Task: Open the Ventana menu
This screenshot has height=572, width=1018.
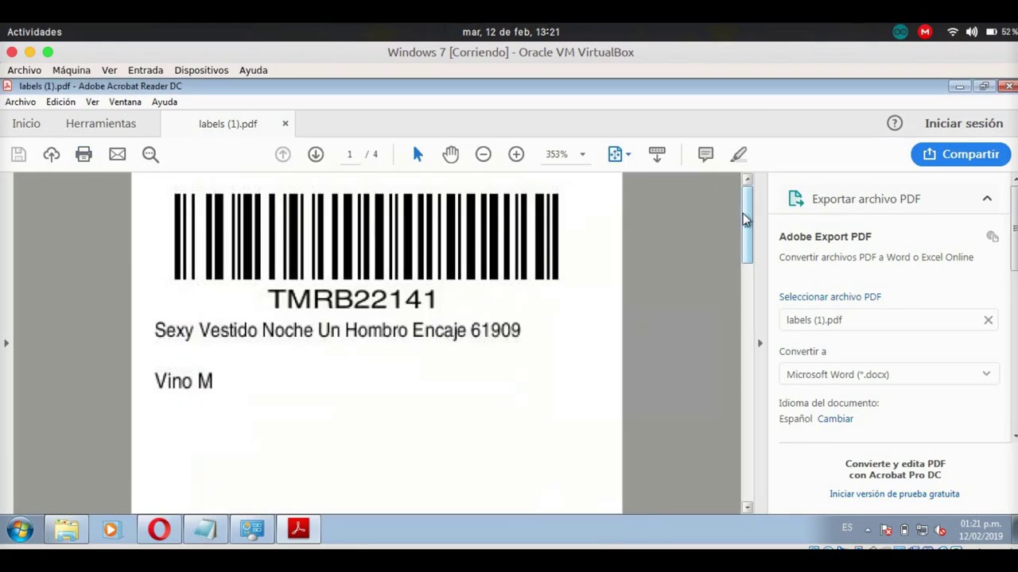Action: click(x=125, y=102)
